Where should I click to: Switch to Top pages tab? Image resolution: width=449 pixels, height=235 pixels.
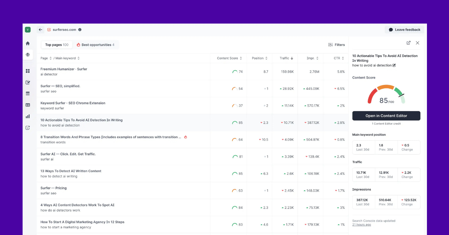tap(56, 45)
